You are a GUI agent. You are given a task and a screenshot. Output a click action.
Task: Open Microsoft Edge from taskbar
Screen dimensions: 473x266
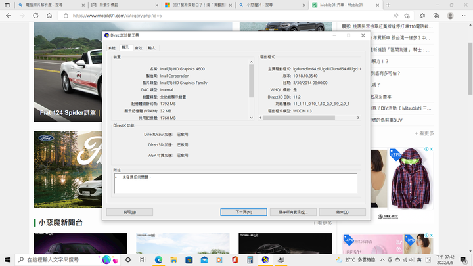pyautogui.click(x=158, y=259)
